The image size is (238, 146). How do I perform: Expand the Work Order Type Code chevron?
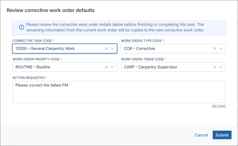pyautogui.click(x=221, y=49)
